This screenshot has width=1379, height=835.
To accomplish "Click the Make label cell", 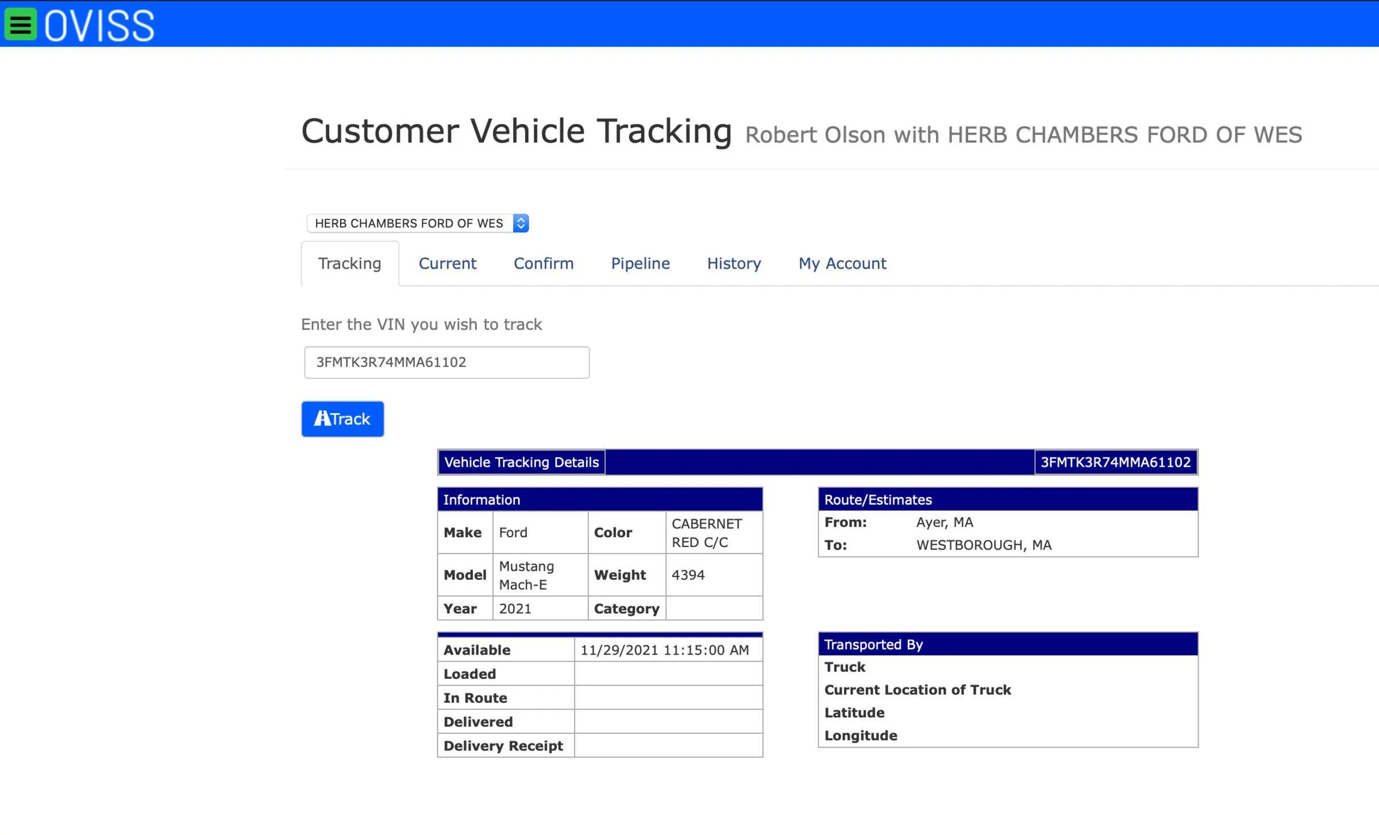I will tap(465, 533).
